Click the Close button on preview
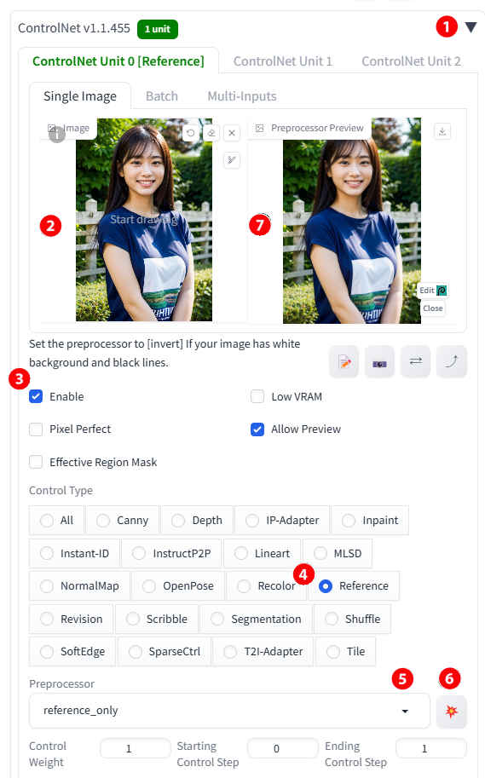The height and width of the screenshot is (778, 485). (433, 308)
